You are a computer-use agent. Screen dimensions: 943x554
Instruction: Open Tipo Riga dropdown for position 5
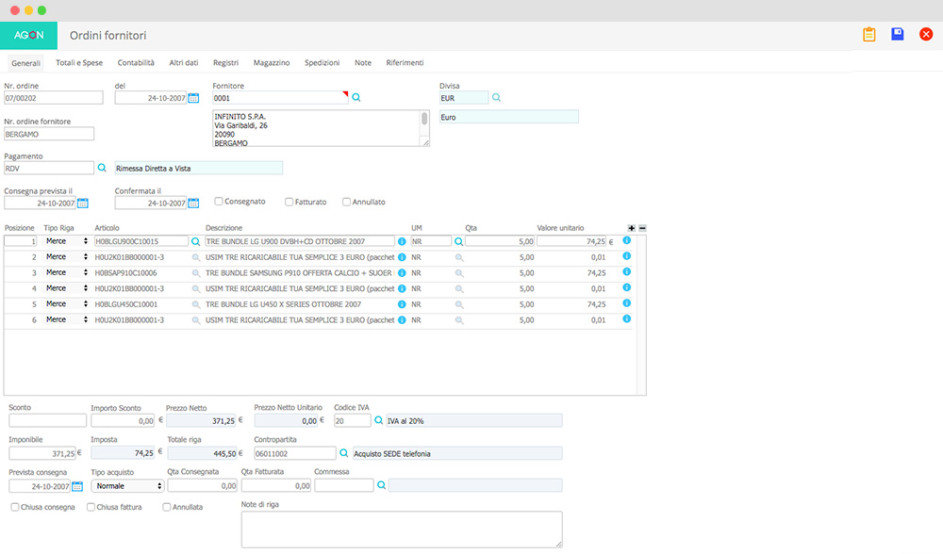point(66,303)
